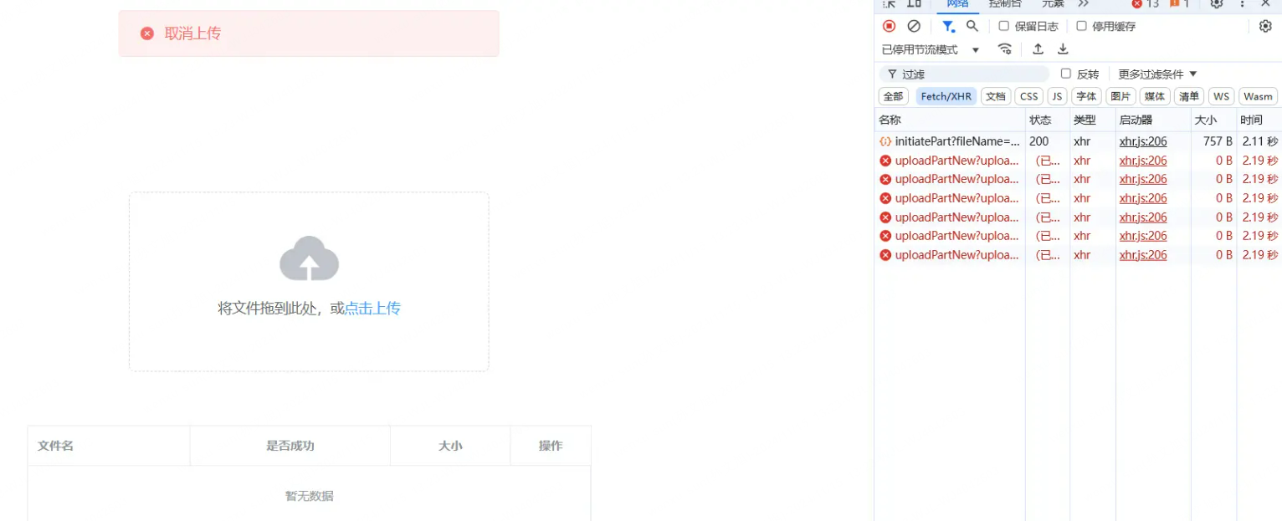This screenshot has height=521, width=1282.
Task: Click the 点击上传 link
Action: (372, 308)
